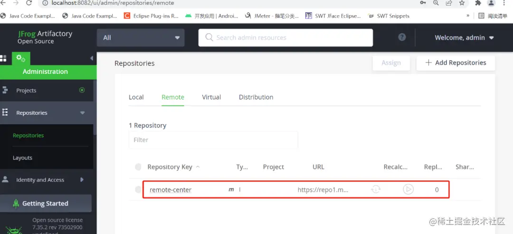Viewport: 513px width, 234px height.
Task: Click the Shar... column header
Action: [465, 167]
